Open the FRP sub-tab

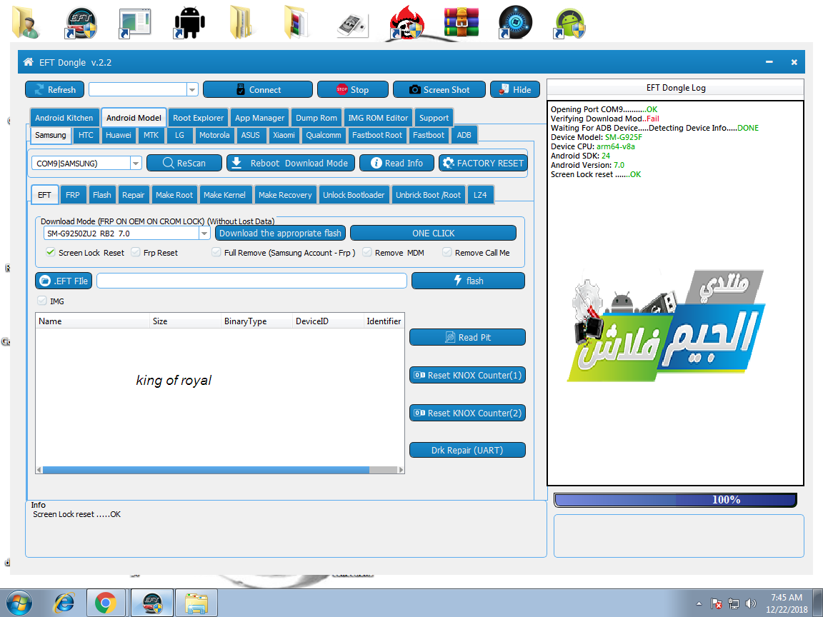(x=72, y=195)
